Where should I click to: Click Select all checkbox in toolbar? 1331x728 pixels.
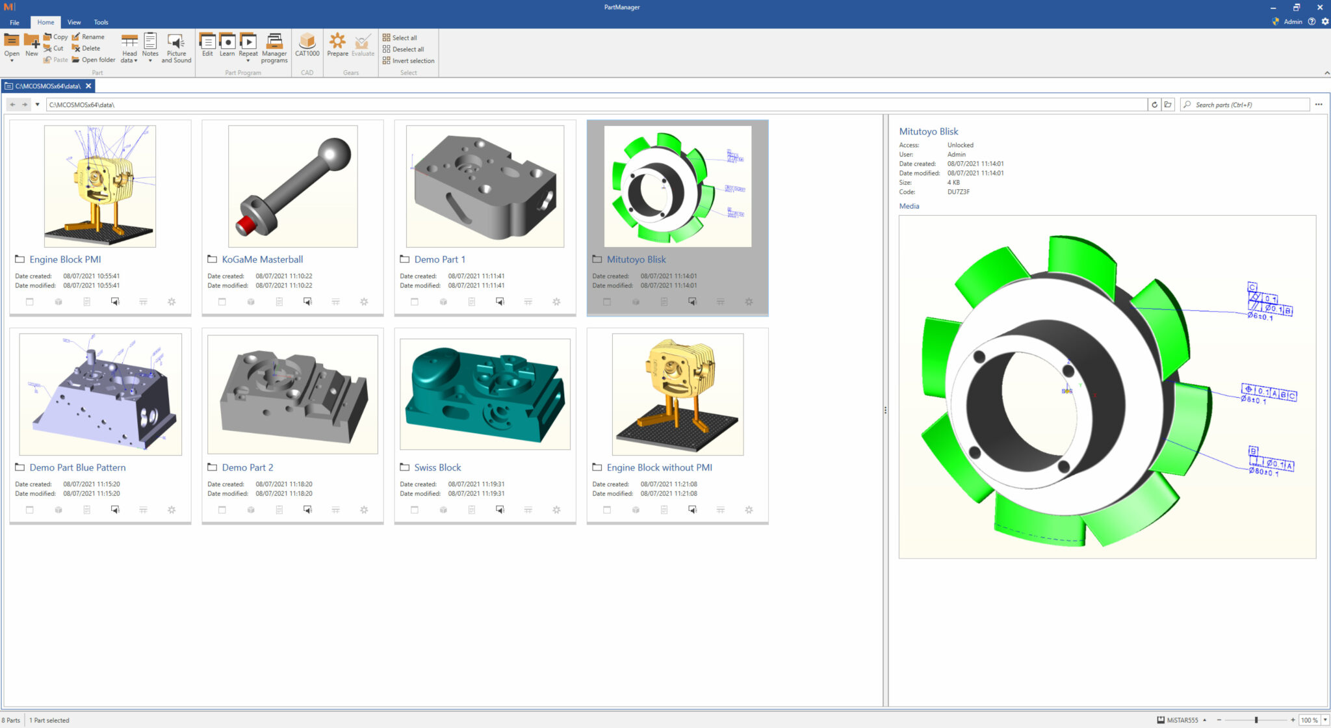402,37
